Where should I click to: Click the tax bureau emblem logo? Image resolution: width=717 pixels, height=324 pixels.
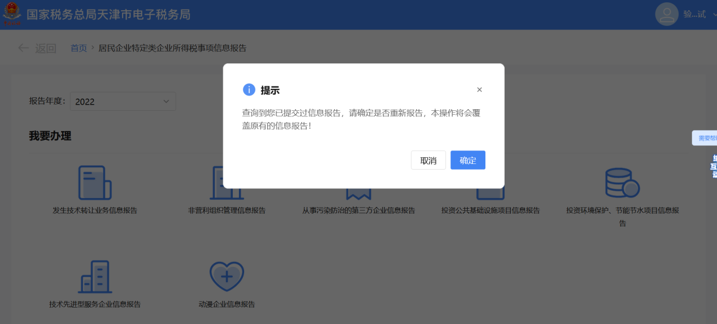[x=11, y=14]
